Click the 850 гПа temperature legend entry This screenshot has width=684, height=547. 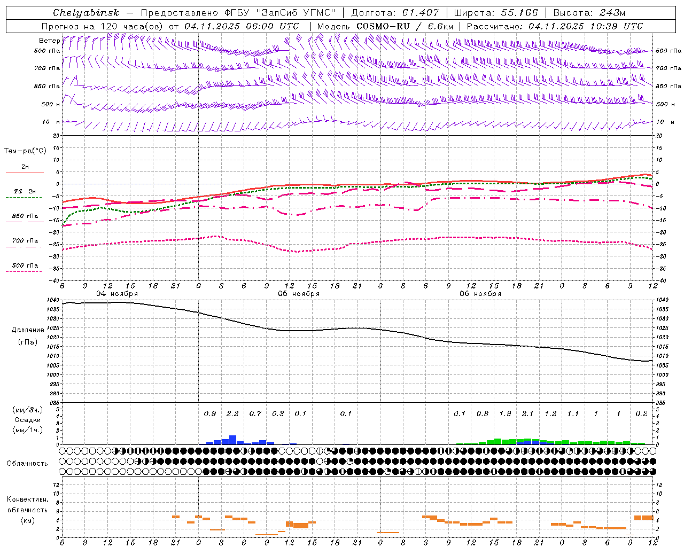tap(25, 216)
